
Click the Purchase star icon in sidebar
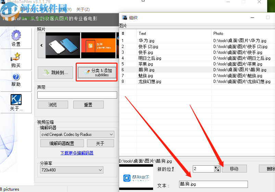click(x=16, y=60)
